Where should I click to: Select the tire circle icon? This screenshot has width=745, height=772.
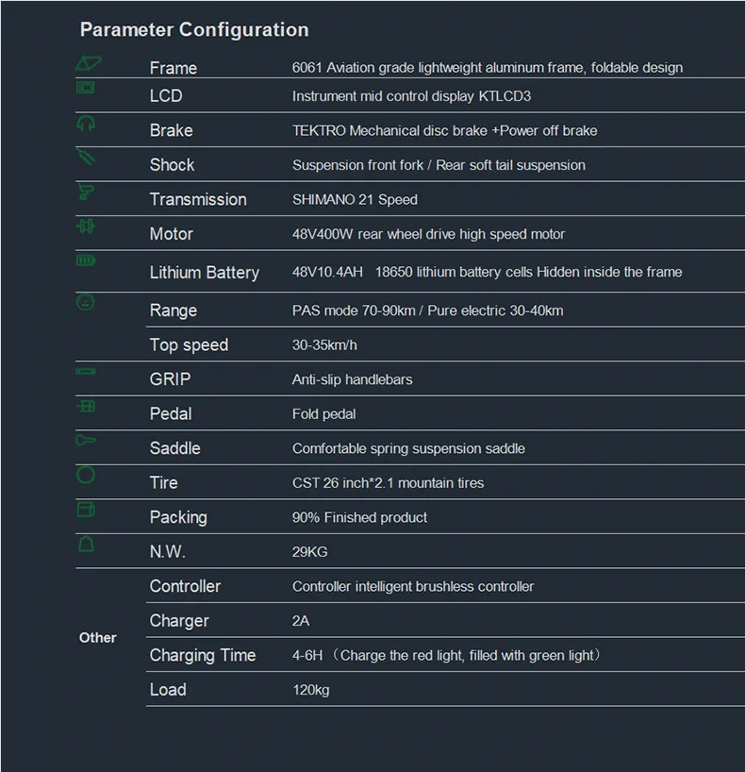[x=86, y=475]
